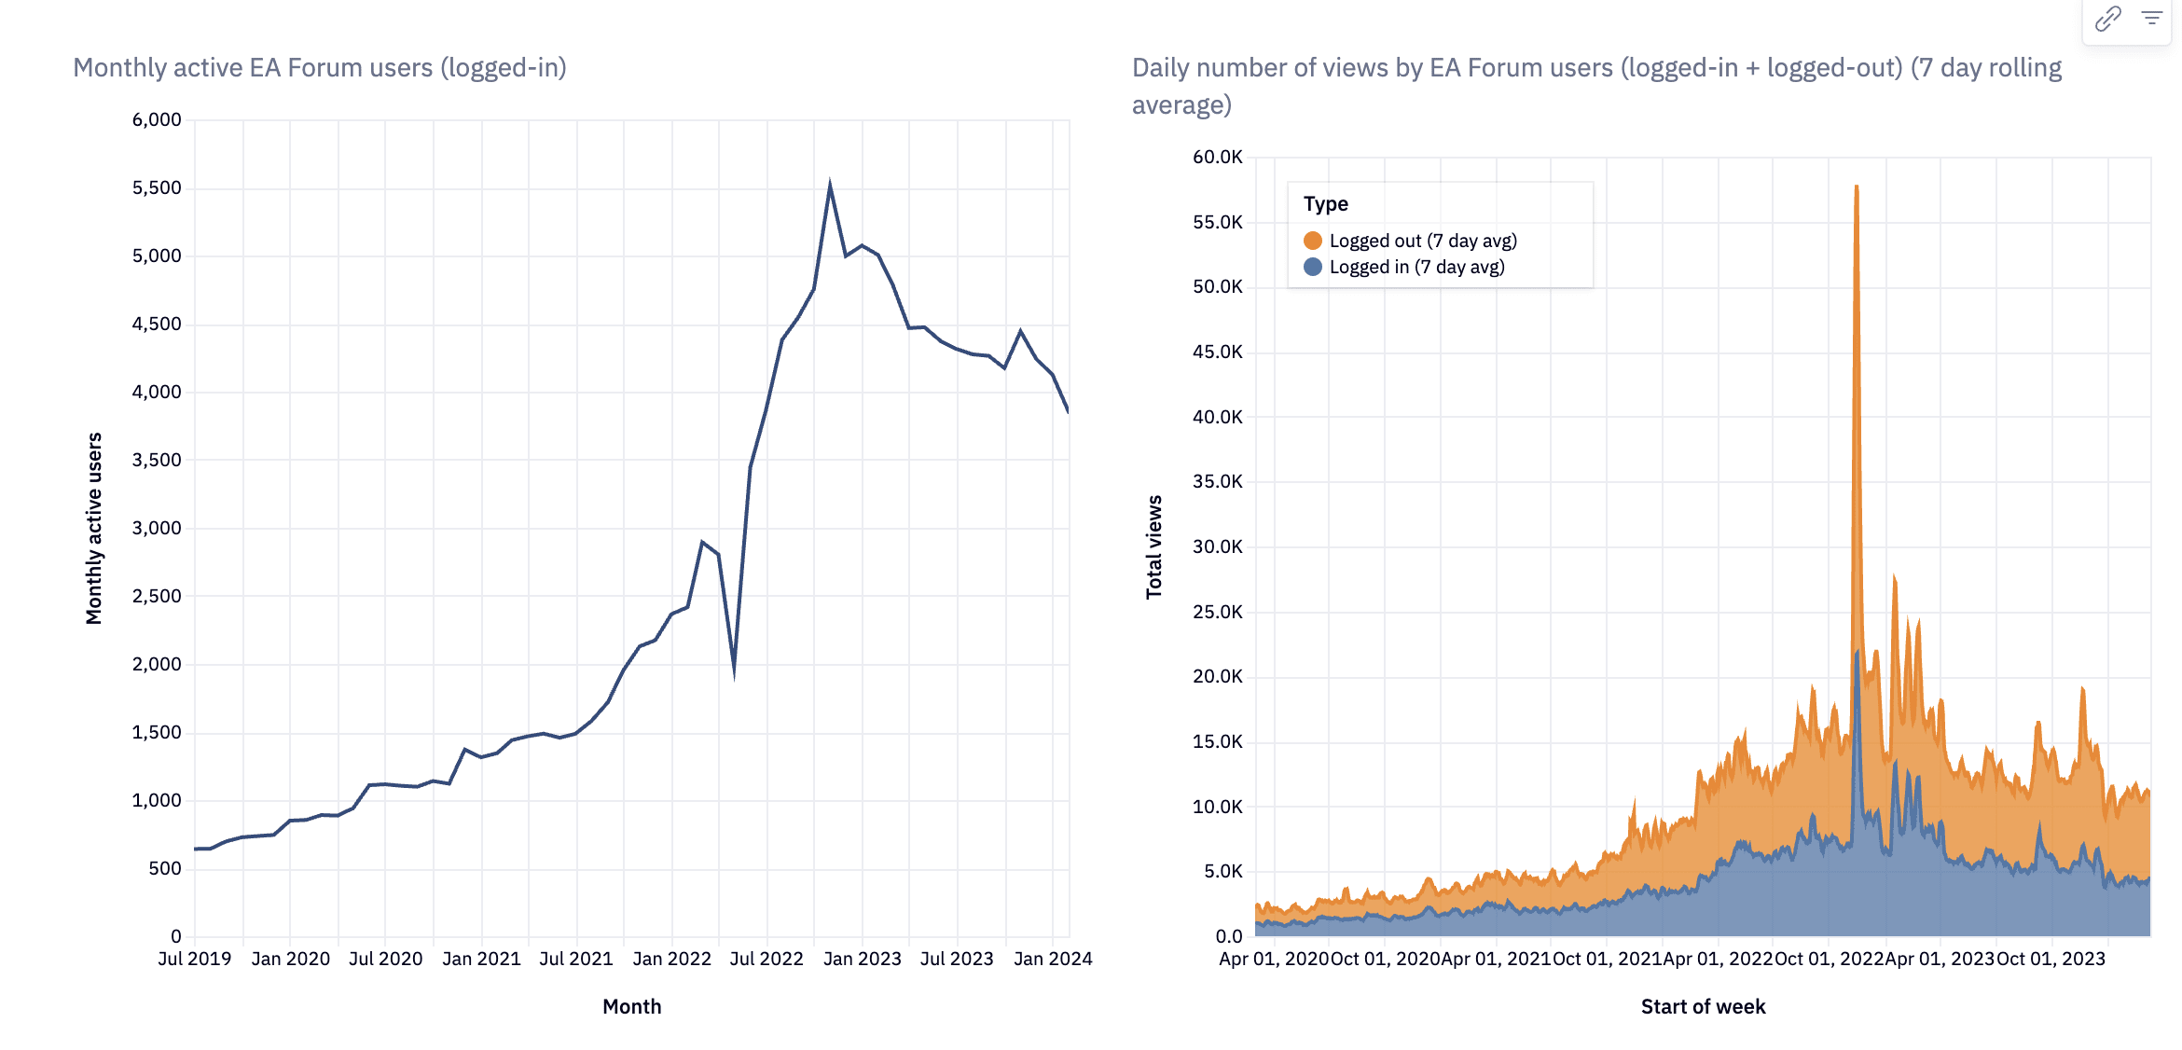The image size is (2182, 1050).
Task: Click the legend Type heading
Action: coord(1325,203)
